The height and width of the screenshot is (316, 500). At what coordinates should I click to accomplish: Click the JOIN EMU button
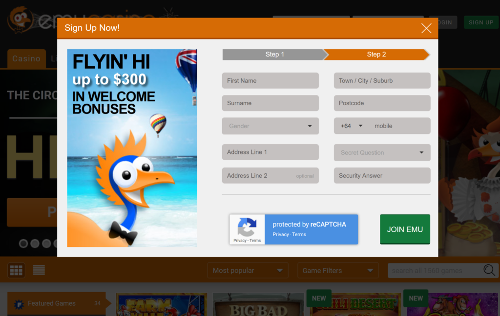pos(405,229)
